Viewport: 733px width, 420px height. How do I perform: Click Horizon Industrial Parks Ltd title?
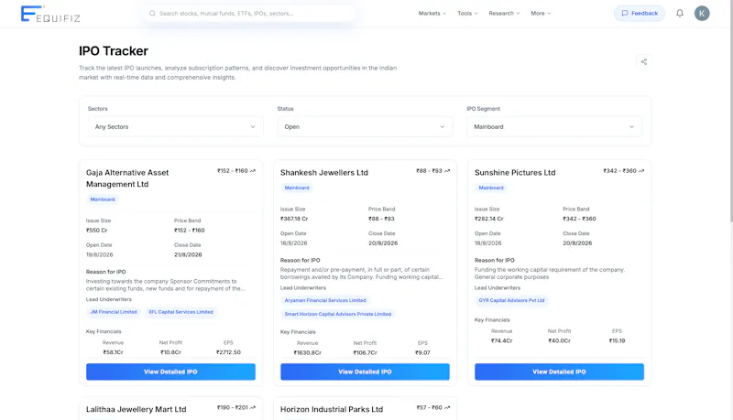(x=332, y=409)
